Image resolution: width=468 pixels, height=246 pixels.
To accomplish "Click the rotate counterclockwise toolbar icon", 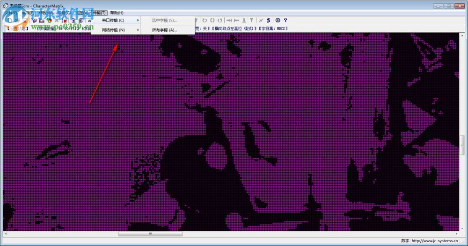I will click(220, 20).
